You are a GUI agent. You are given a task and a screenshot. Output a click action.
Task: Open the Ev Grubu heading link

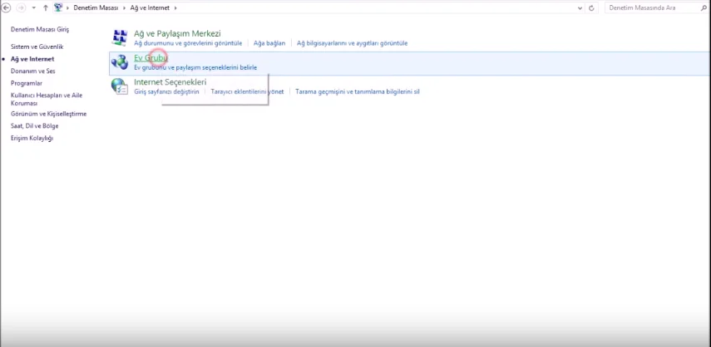(151, 58)
